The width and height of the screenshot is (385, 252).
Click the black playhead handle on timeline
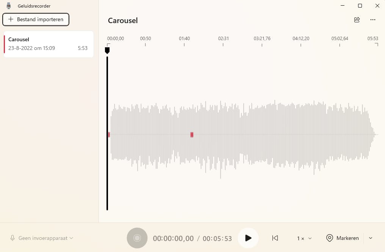107,50
